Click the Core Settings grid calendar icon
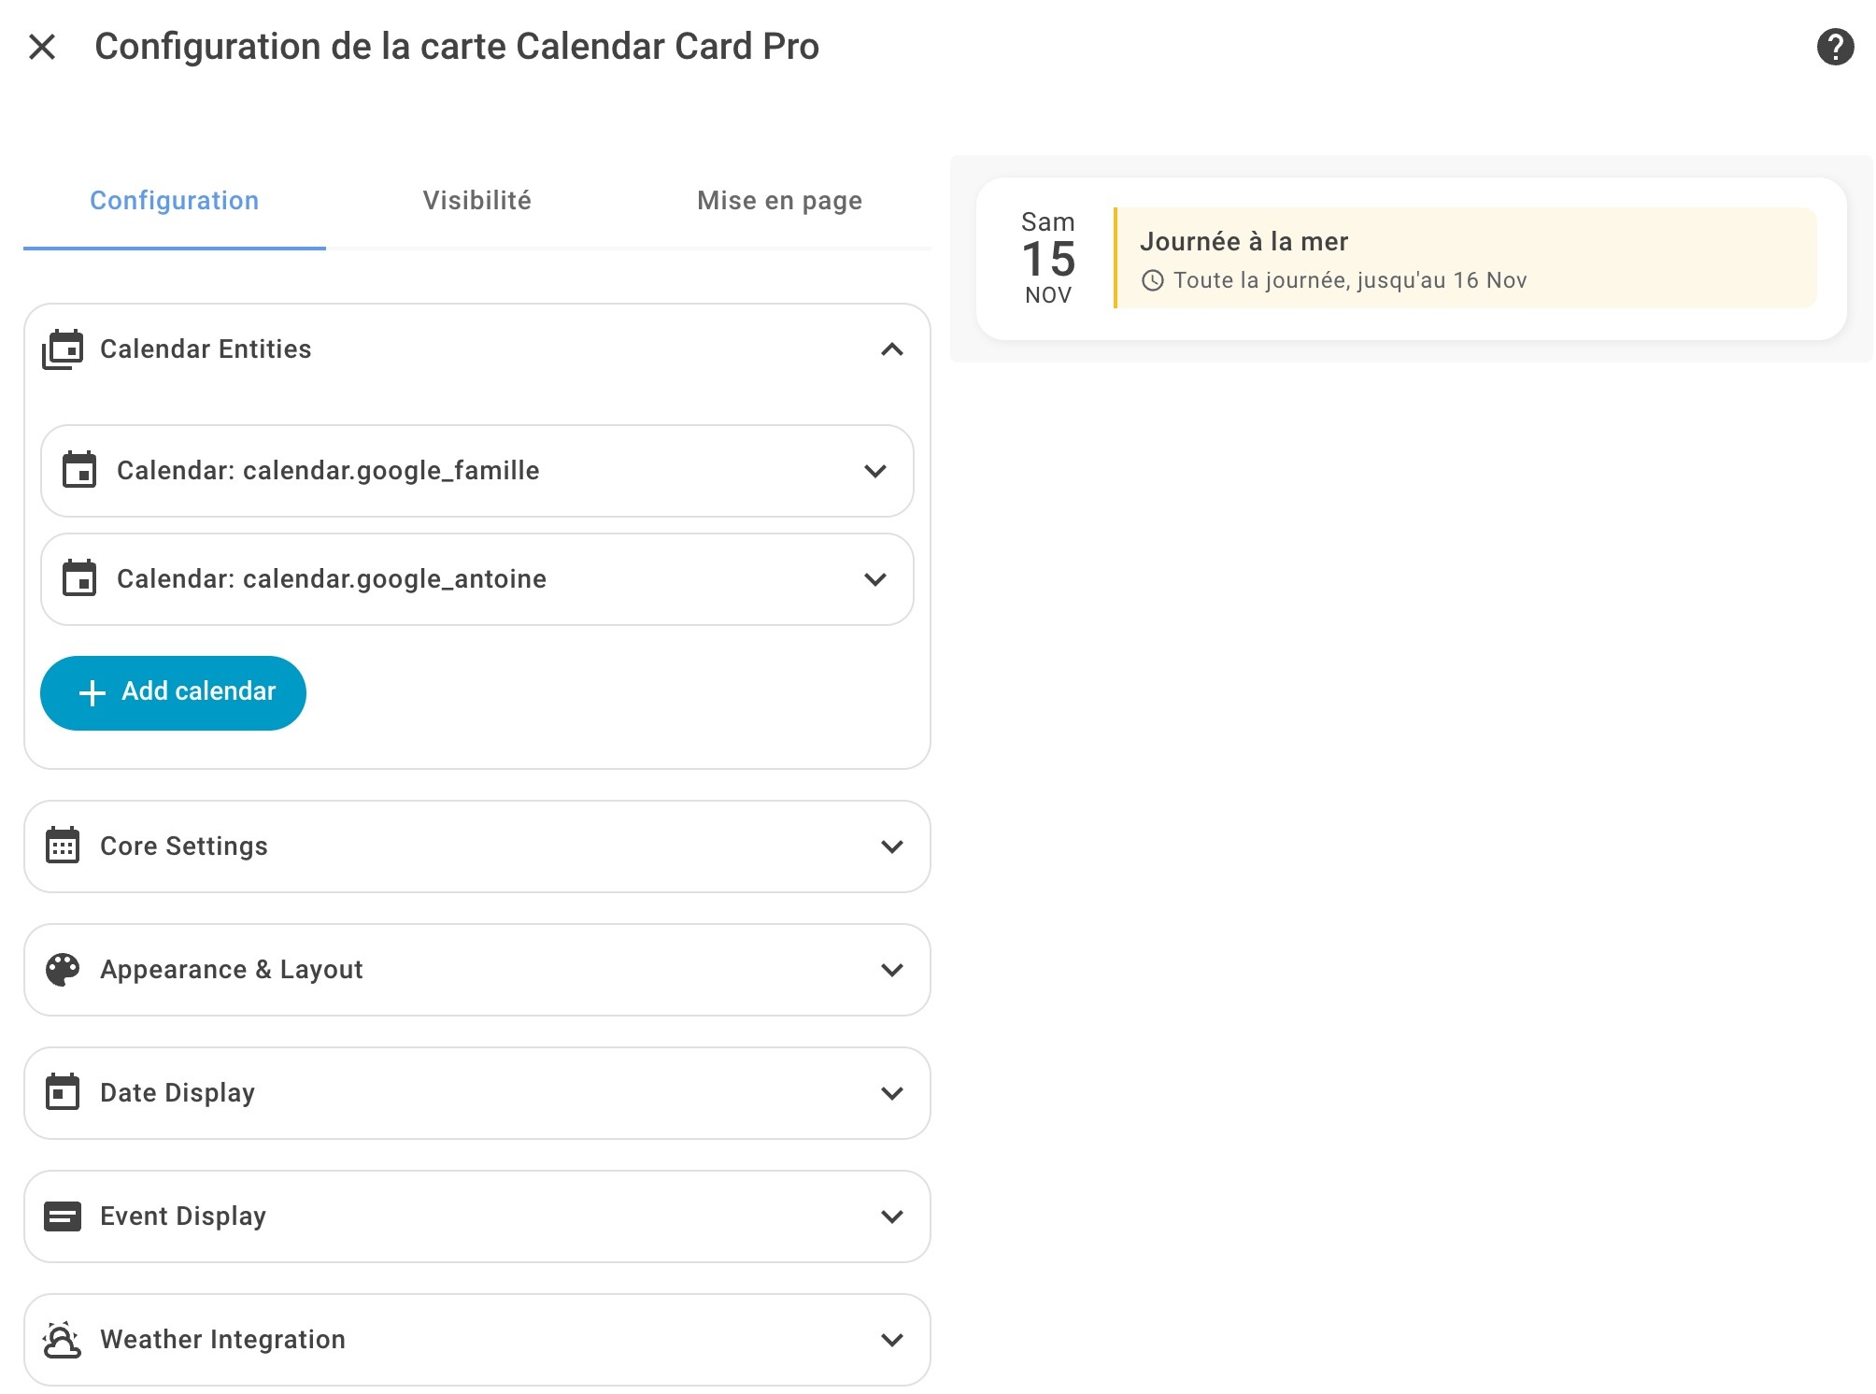 [x=63, y=846]
